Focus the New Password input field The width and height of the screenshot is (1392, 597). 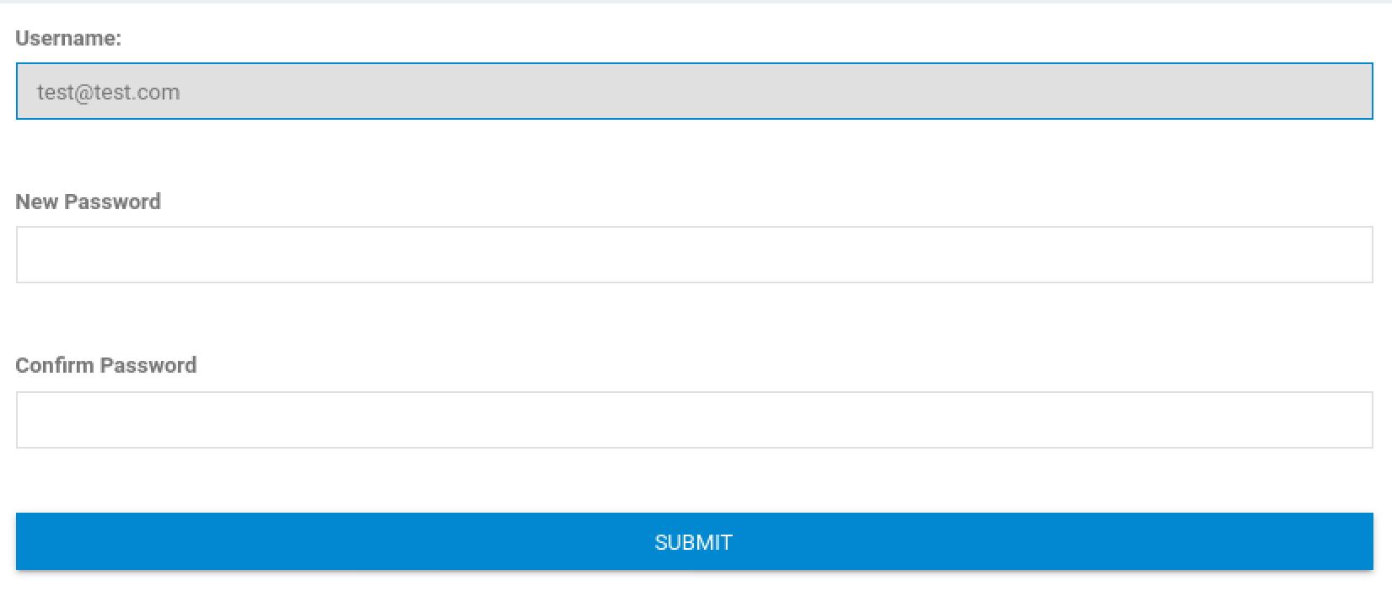[x=694, y=255]
